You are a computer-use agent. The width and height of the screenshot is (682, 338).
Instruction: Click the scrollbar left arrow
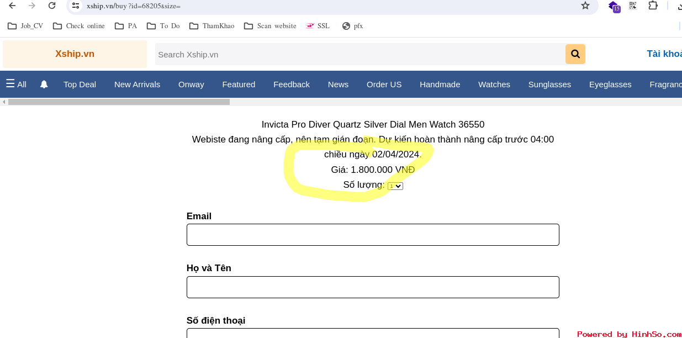click(x=4, y=102)
